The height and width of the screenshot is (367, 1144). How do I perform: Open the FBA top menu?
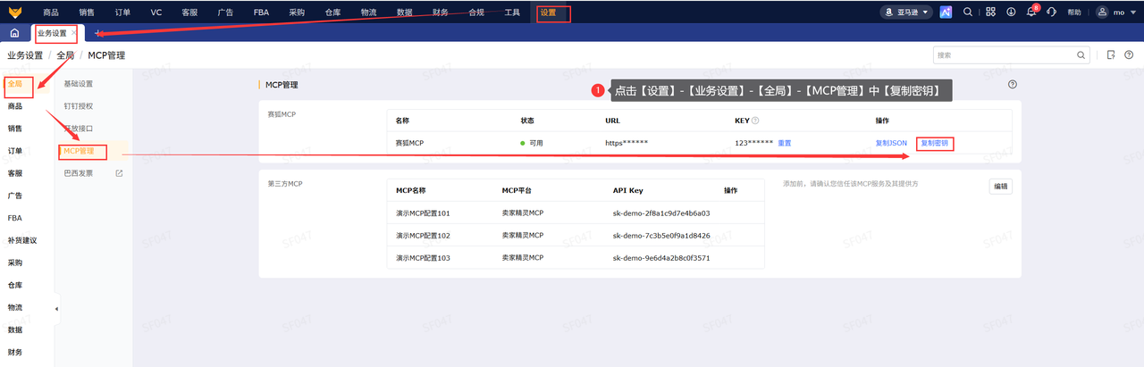coord(262,13)
